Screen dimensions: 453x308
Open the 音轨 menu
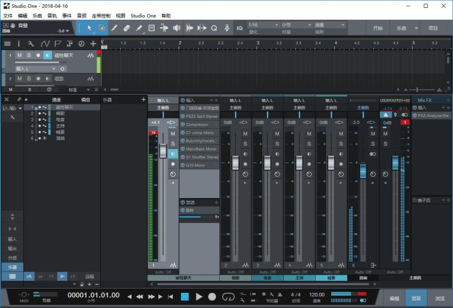click(52, 16)
